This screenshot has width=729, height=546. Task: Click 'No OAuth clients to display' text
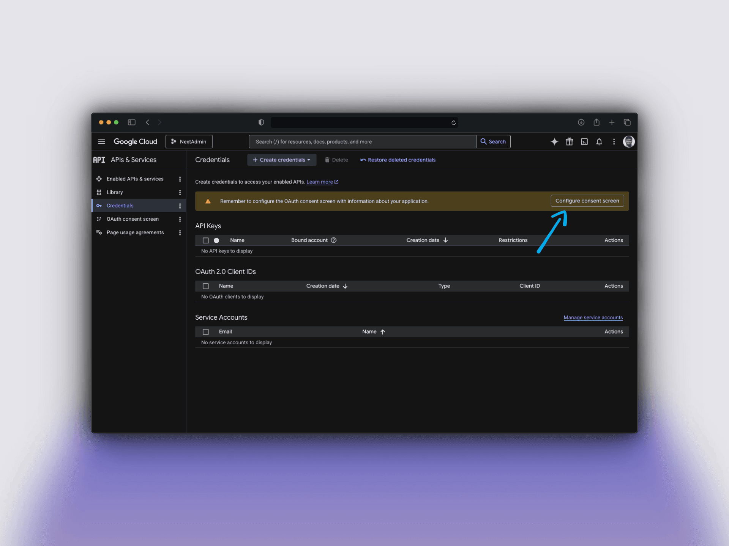pyautogui.click(x=232, y=297)
